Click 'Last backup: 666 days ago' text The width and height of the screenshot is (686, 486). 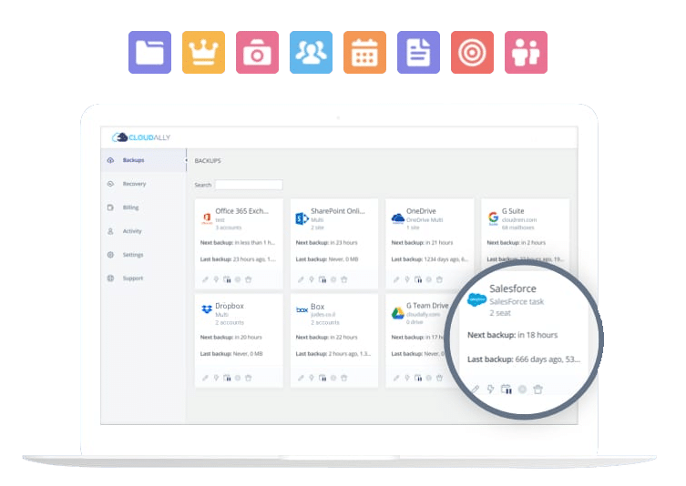(524, 359)
